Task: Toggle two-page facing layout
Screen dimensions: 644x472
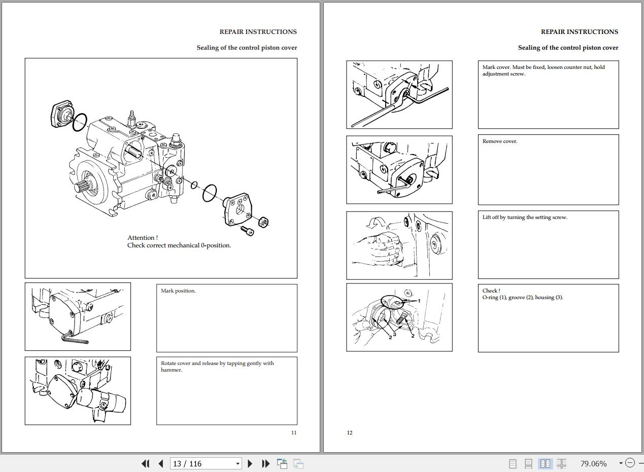Action: (x=545, y=463)
